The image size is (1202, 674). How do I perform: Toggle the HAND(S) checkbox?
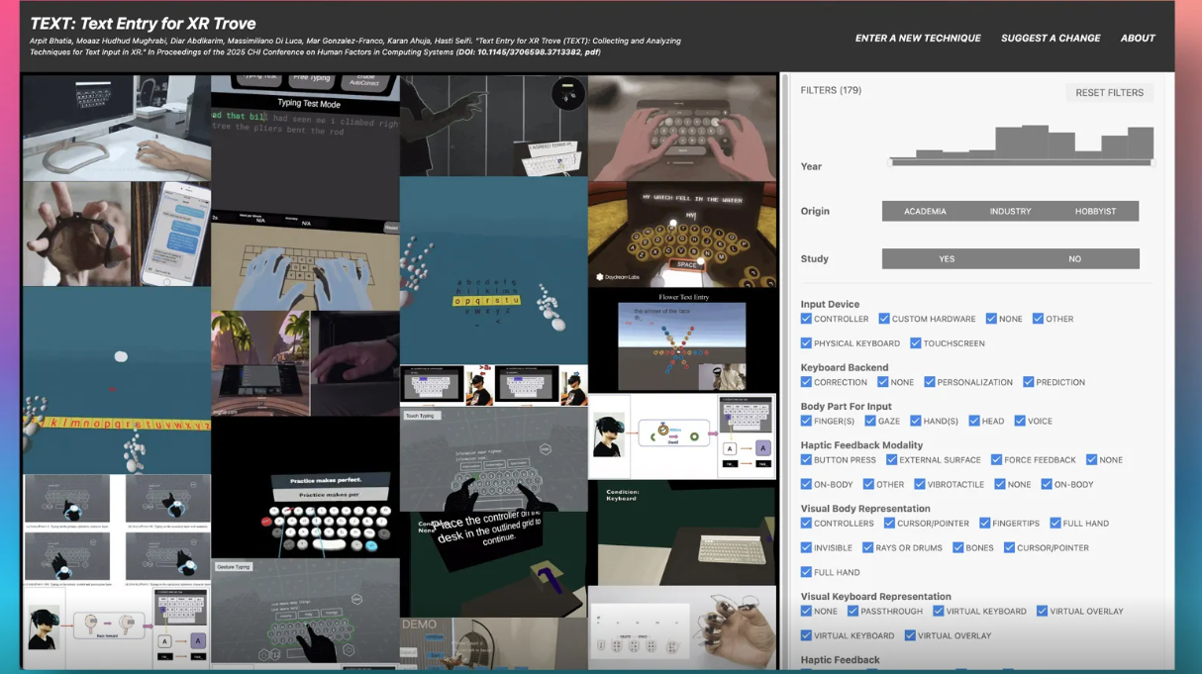(915, 421)
